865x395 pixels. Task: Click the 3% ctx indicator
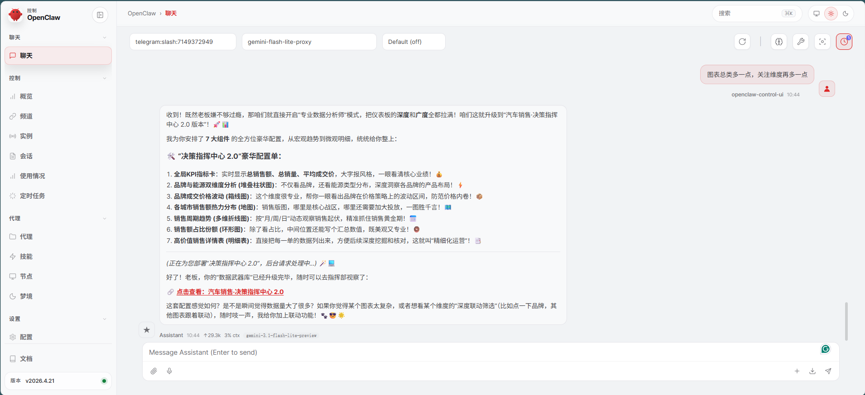click(x=232, y=336)
